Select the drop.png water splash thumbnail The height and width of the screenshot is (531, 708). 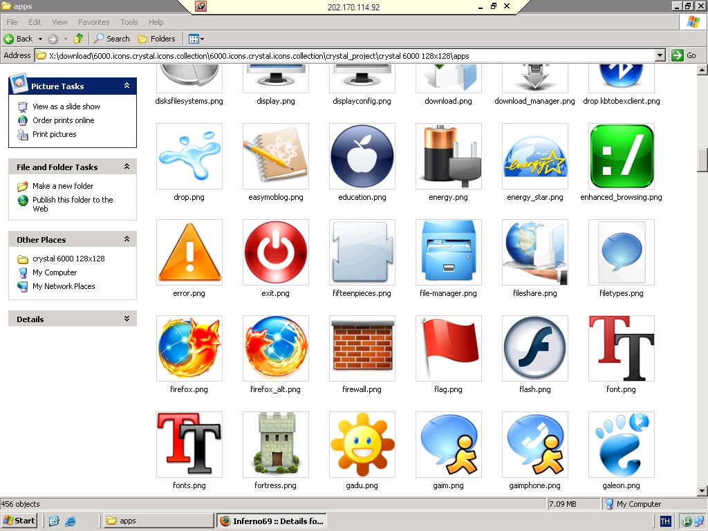(x=189, y=156)
